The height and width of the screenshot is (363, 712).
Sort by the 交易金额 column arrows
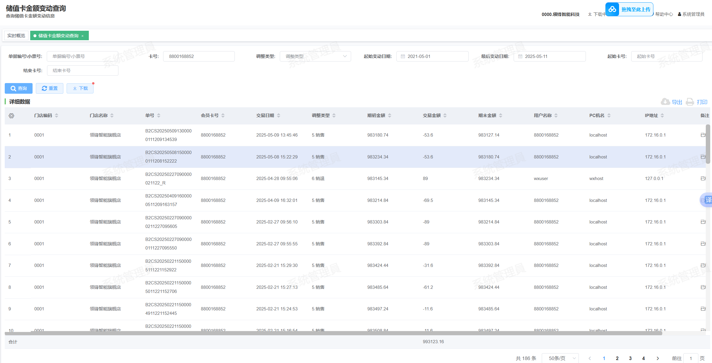point(445,116)
